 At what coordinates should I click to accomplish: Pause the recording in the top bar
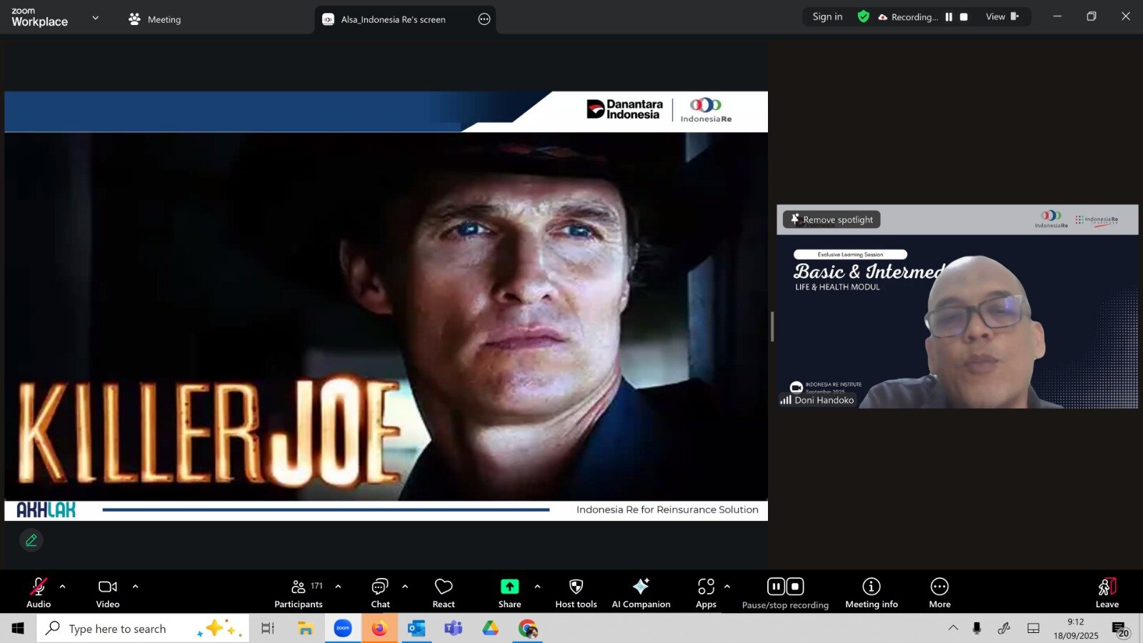[x=949, y=17]
